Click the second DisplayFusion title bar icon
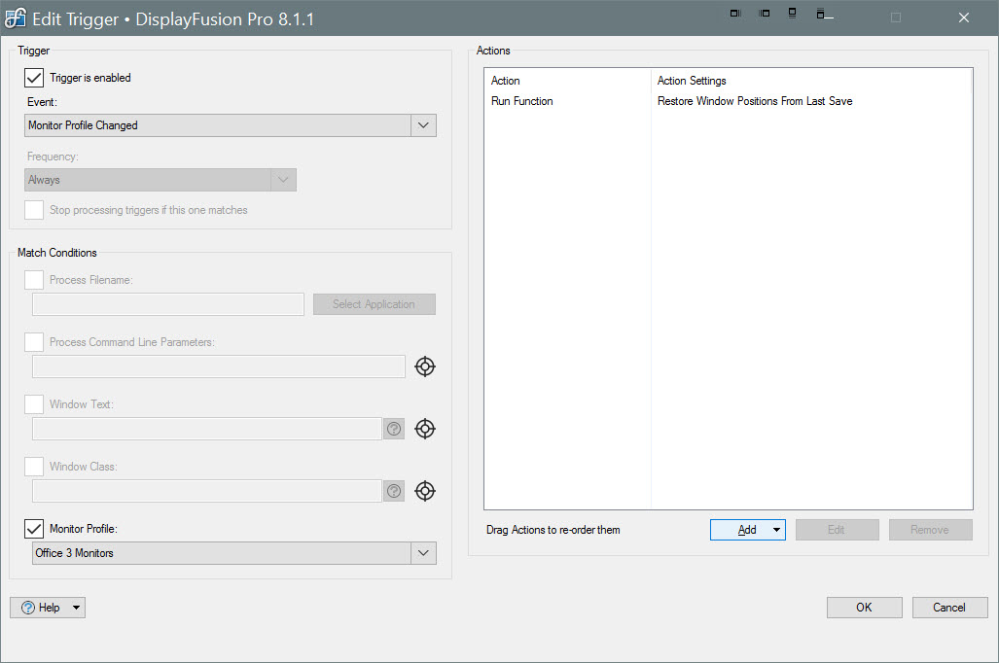This screenshot has height=663, width=999. (x=765, y=14)
